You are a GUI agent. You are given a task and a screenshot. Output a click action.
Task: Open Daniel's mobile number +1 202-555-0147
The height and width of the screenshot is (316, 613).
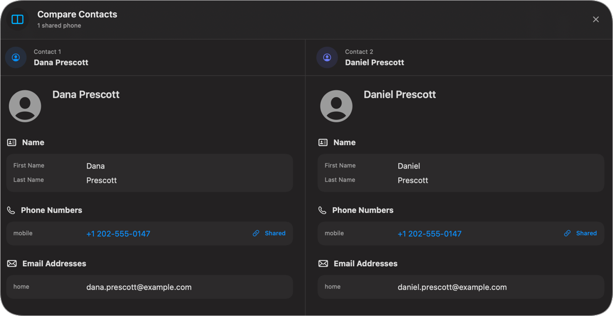tap(429, 233)
